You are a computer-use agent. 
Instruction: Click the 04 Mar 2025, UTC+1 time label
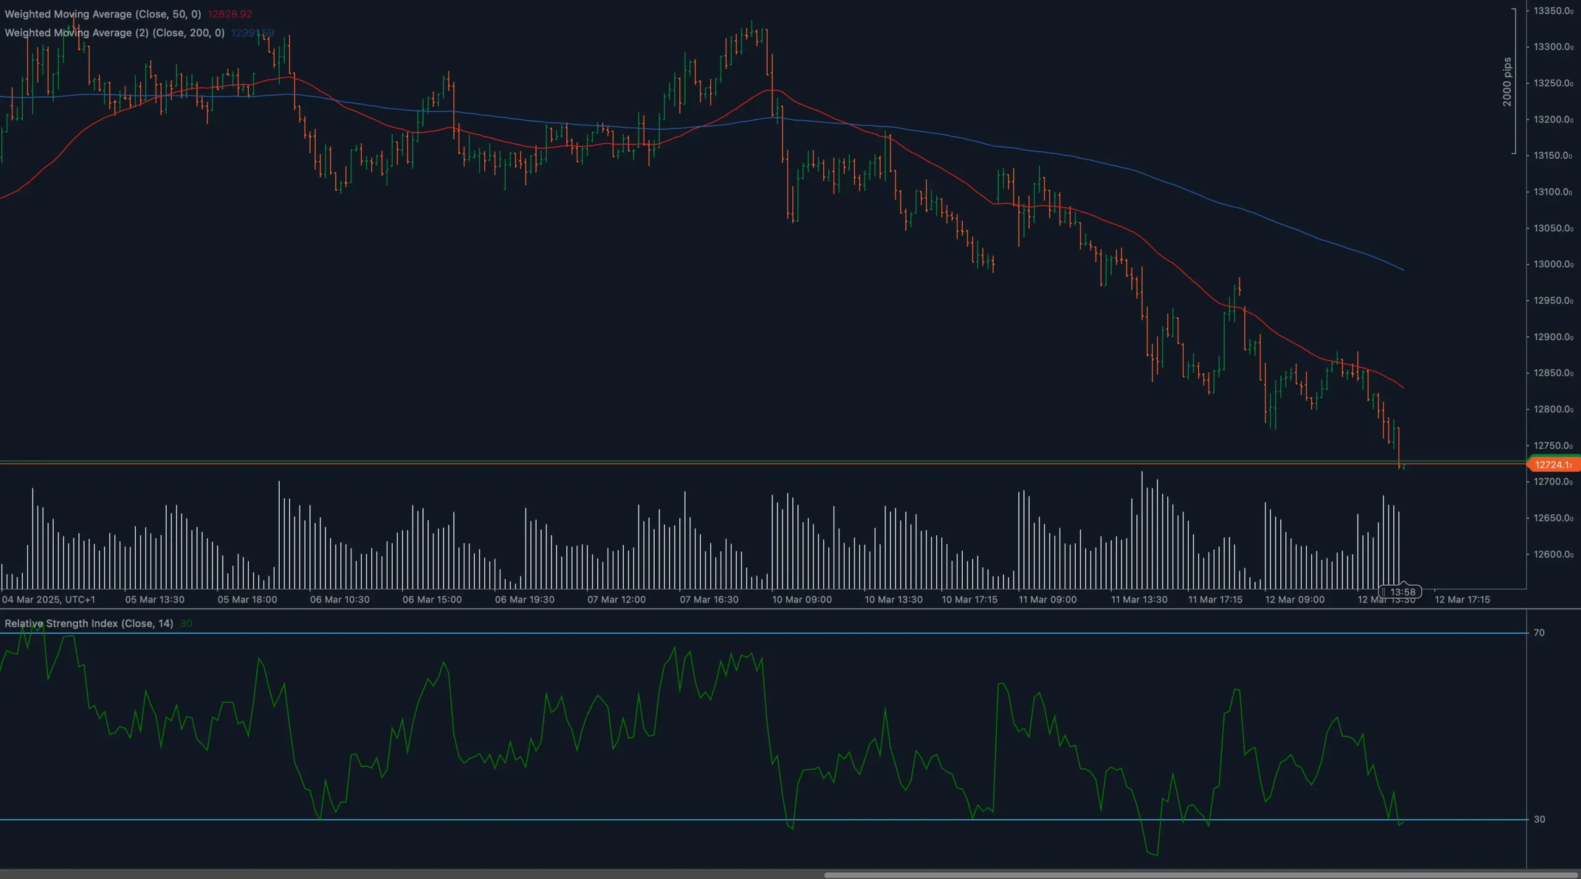(49, 599)
